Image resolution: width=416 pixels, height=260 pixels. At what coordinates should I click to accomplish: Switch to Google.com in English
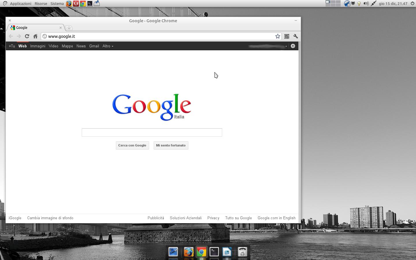point(276,218)
